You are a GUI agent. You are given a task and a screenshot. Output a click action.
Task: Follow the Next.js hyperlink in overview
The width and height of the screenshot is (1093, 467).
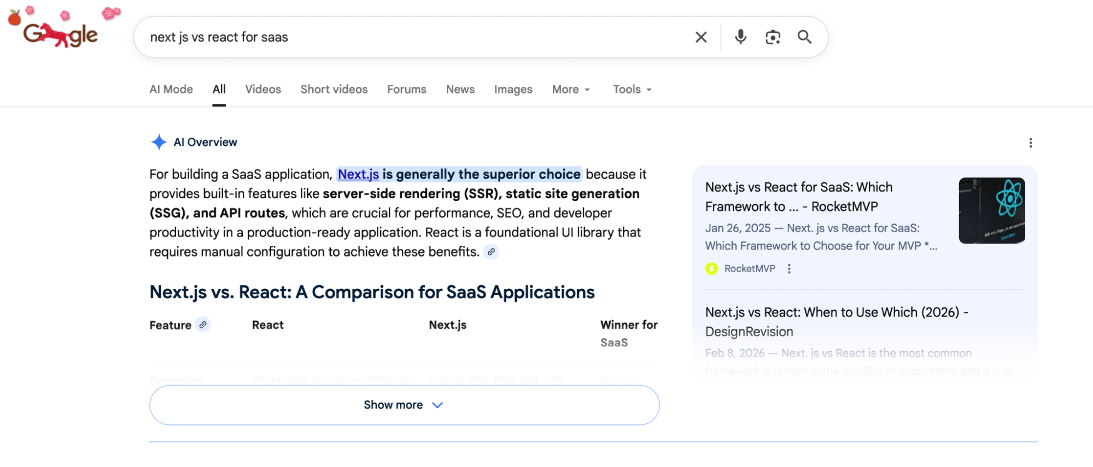point(358,174)
